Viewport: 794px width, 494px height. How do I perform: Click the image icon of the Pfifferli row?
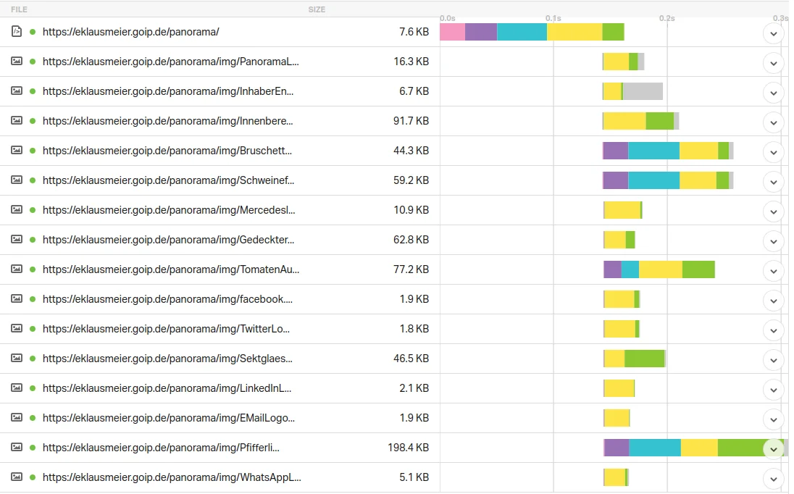click(x=17, y=448)
